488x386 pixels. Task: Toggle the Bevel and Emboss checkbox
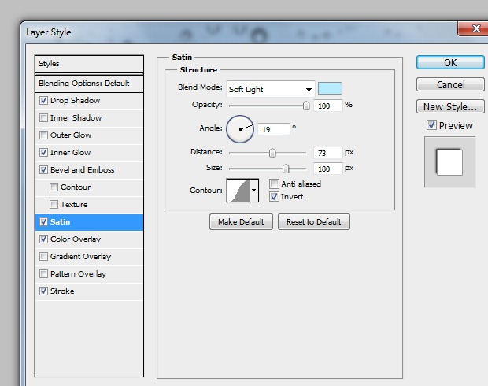click(43, 170)
